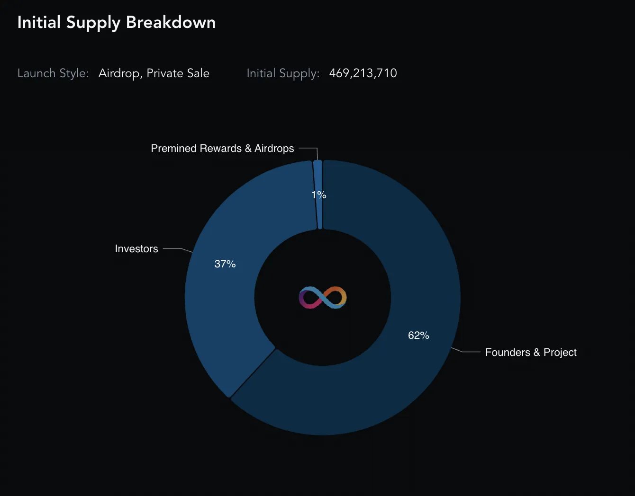Viewport: 635px width, 496px height.
Task: Click the leader line near Founders & Project
Action: (x=466, y=351)
